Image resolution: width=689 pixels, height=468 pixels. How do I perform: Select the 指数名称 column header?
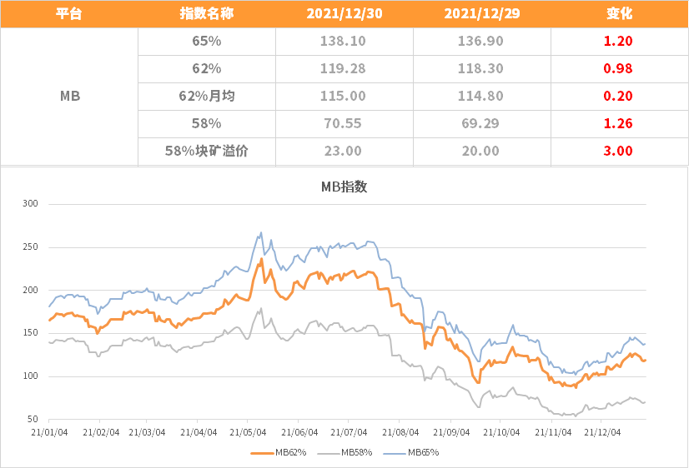(x=207, y=13)
